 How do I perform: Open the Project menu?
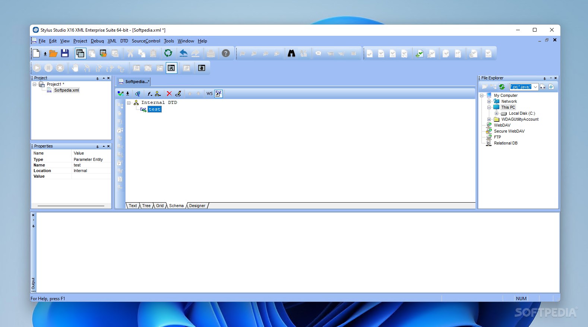(80, 41)
